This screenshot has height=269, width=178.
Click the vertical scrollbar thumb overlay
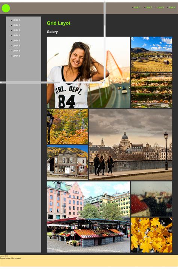(104, 14)
